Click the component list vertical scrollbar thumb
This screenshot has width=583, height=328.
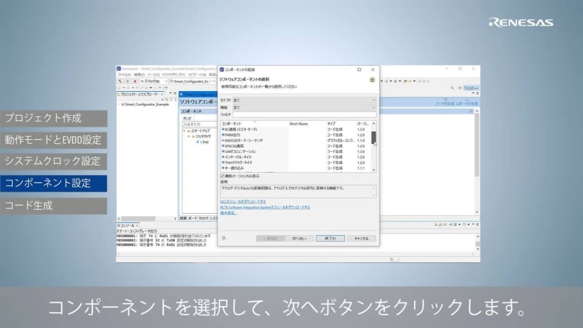click(373, 137)
